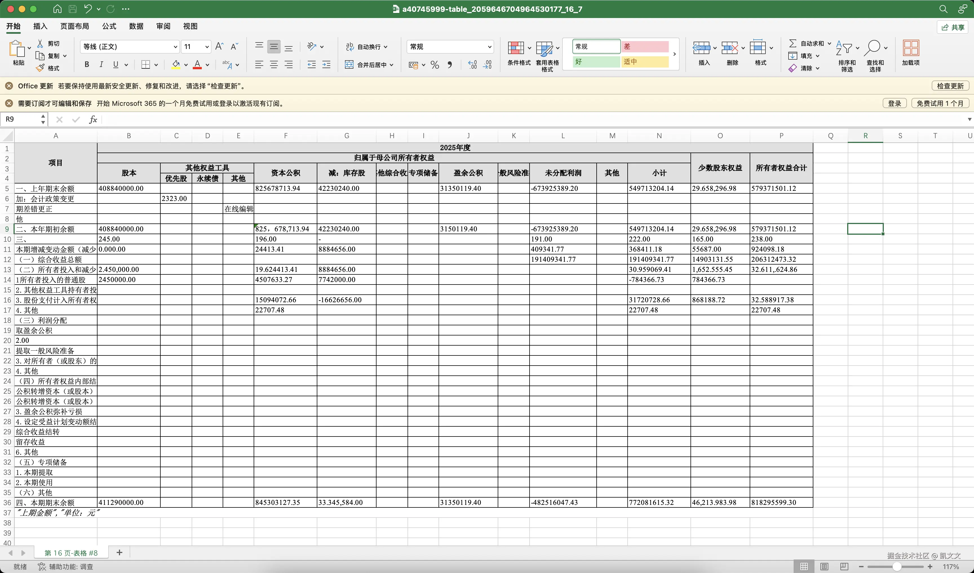Open Find and Select magnifier
This screenshot has width=974, height=573.
click(x=872, y=48)
